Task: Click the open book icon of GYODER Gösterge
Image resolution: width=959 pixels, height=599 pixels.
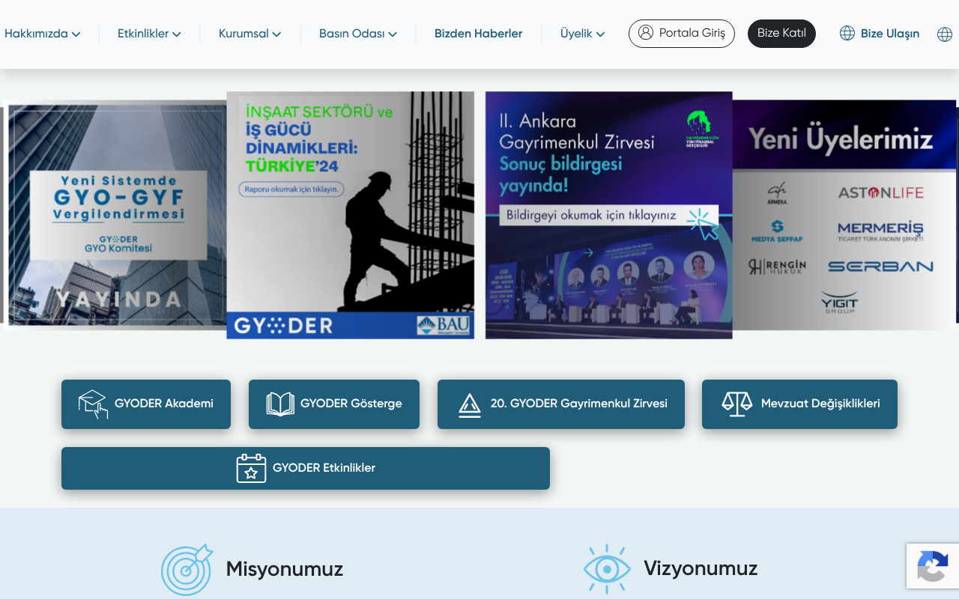Action: click(280, 404)
